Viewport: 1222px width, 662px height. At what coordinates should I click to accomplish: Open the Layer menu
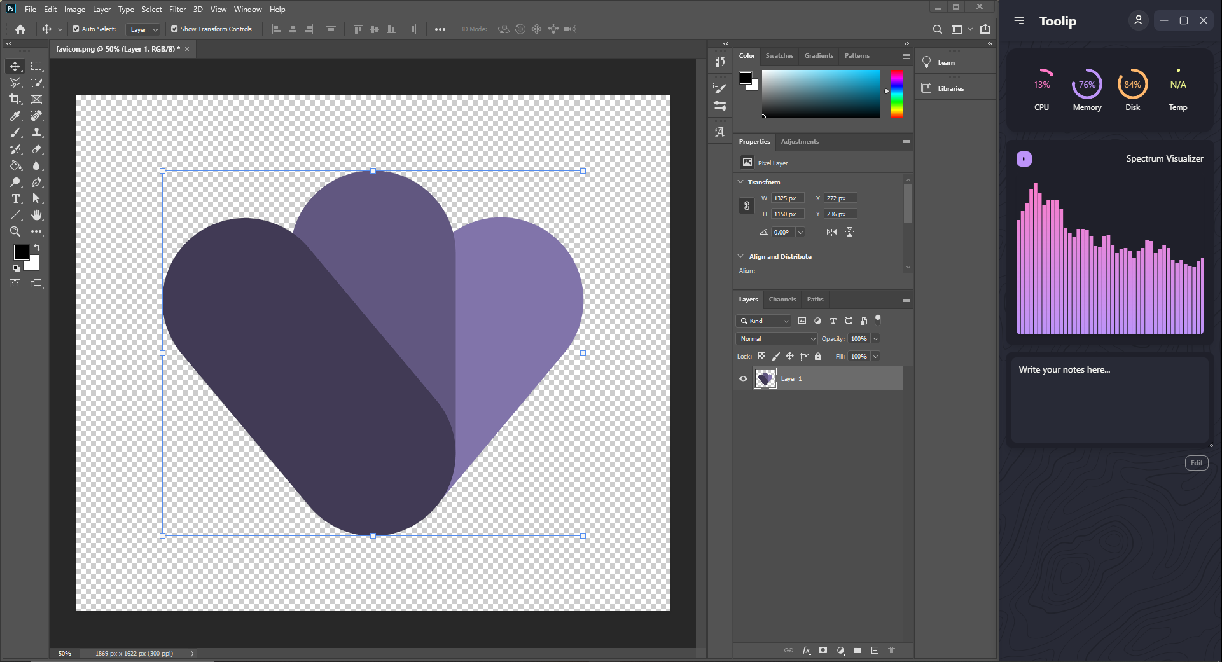pyautogui.click(x=102, y=10)
